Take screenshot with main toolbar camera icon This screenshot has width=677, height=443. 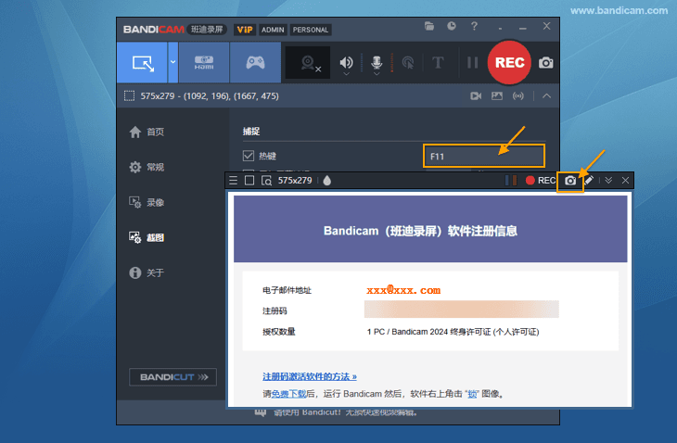click(x=545, y=63)
